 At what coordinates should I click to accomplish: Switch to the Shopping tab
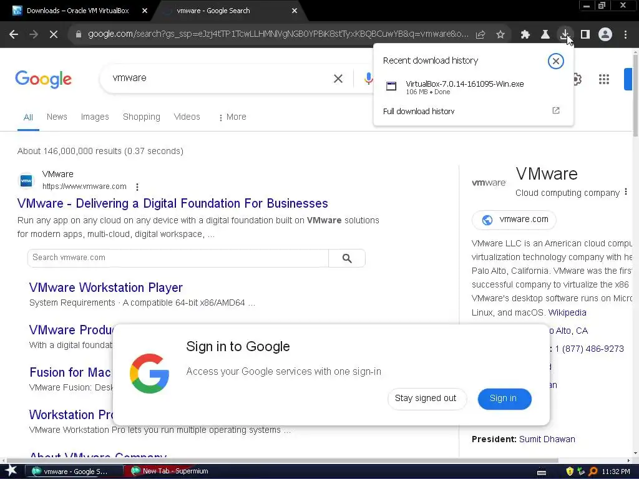[x=142, y=117]
